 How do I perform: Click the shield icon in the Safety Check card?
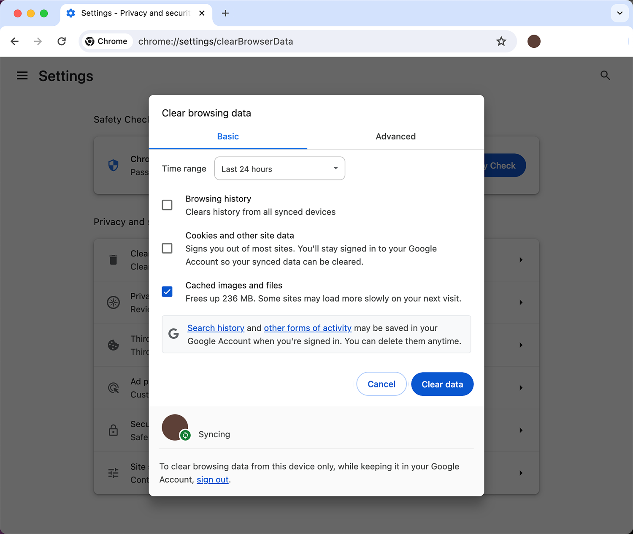coord(113,165)
